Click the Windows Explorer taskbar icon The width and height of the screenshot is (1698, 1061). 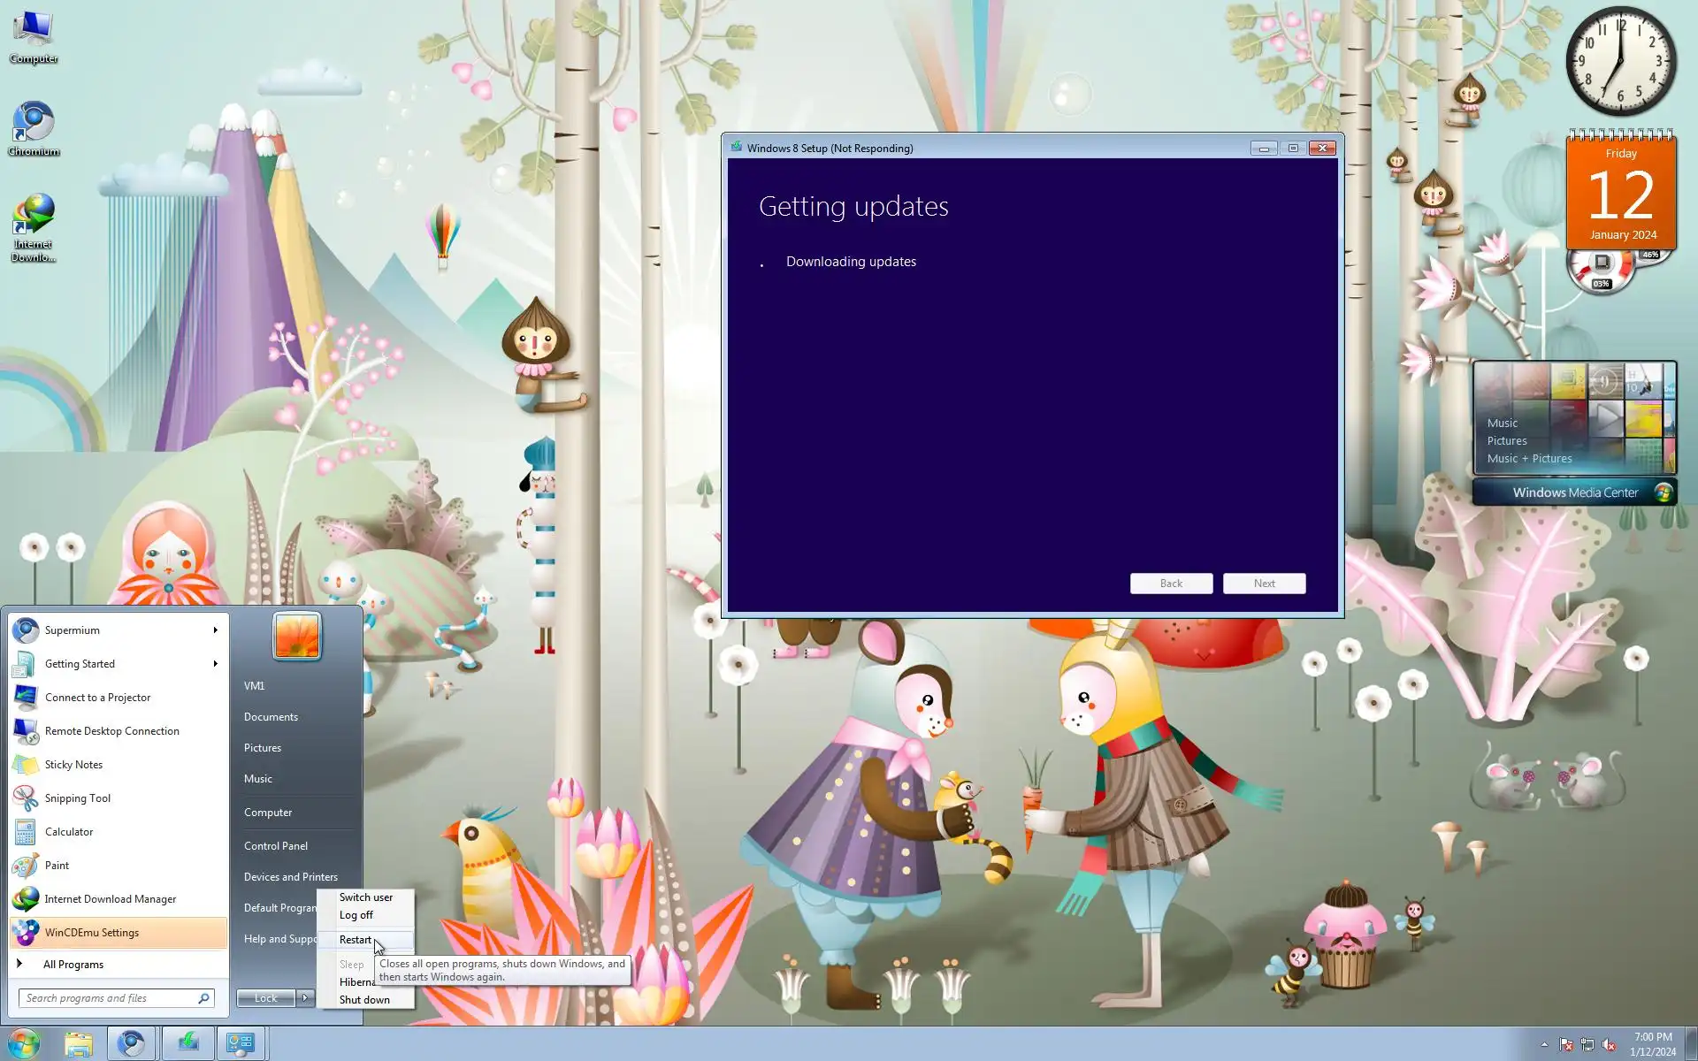pyautogui.click(x=79, y=1044)
